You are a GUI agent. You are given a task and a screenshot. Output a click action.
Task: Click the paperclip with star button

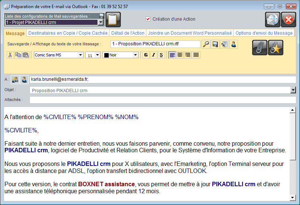coord(276,48)
